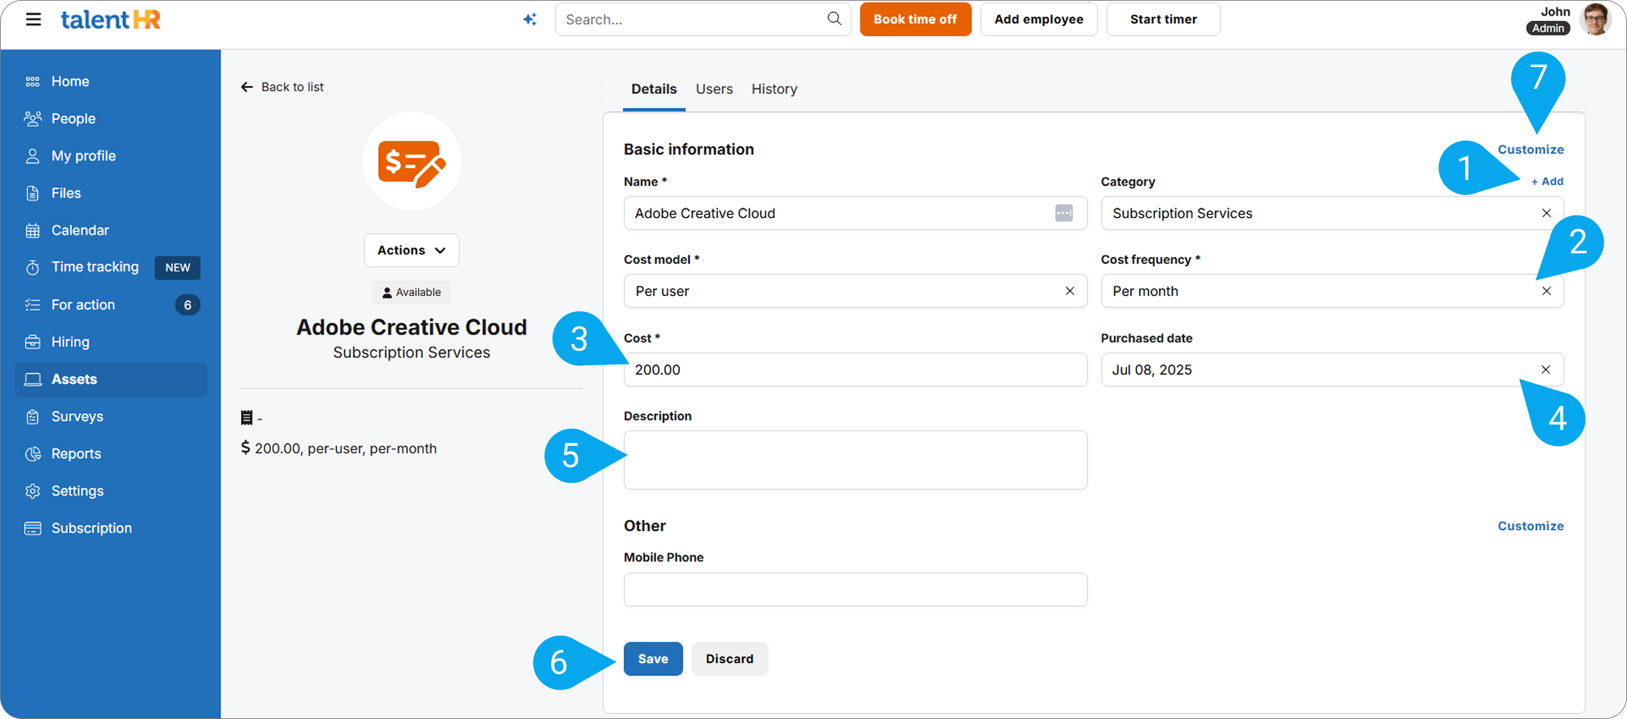Click the Back to list link text
The width and height of the screenshot is (1627, 719).
point(292,87)
